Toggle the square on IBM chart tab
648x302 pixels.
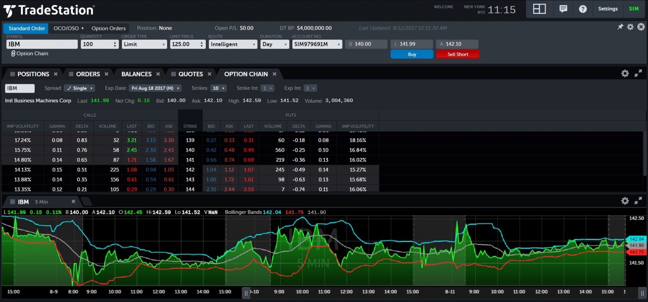coord(13,202)
